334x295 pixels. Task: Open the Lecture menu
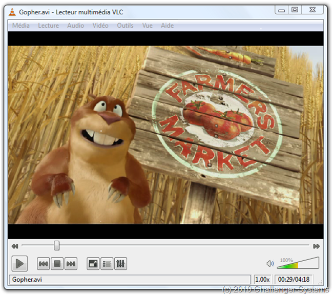coord(48,26)
